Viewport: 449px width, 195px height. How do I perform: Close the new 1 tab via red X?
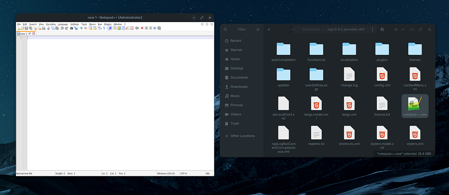pyautogui.click(x=33, y=34)
